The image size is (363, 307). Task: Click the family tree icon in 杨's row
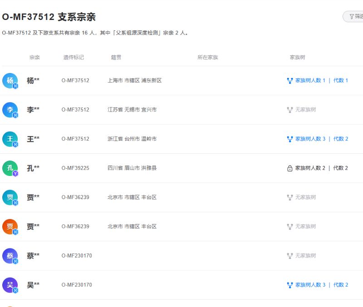coord(290,81)
